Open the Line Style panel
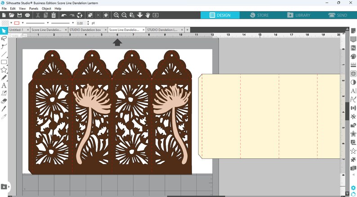The image size is (357, 197). click(x=353, y=65)
